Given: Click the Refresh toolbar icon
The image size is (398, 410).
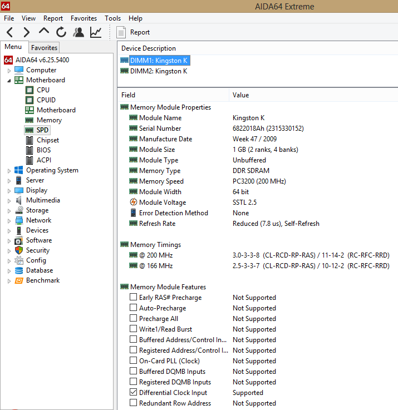Looking at the screenshot, I should tap(61, 32).
